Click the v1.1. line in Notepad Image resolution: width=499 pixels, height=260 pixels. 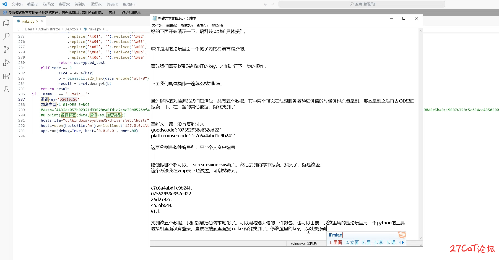click(156, 211)
